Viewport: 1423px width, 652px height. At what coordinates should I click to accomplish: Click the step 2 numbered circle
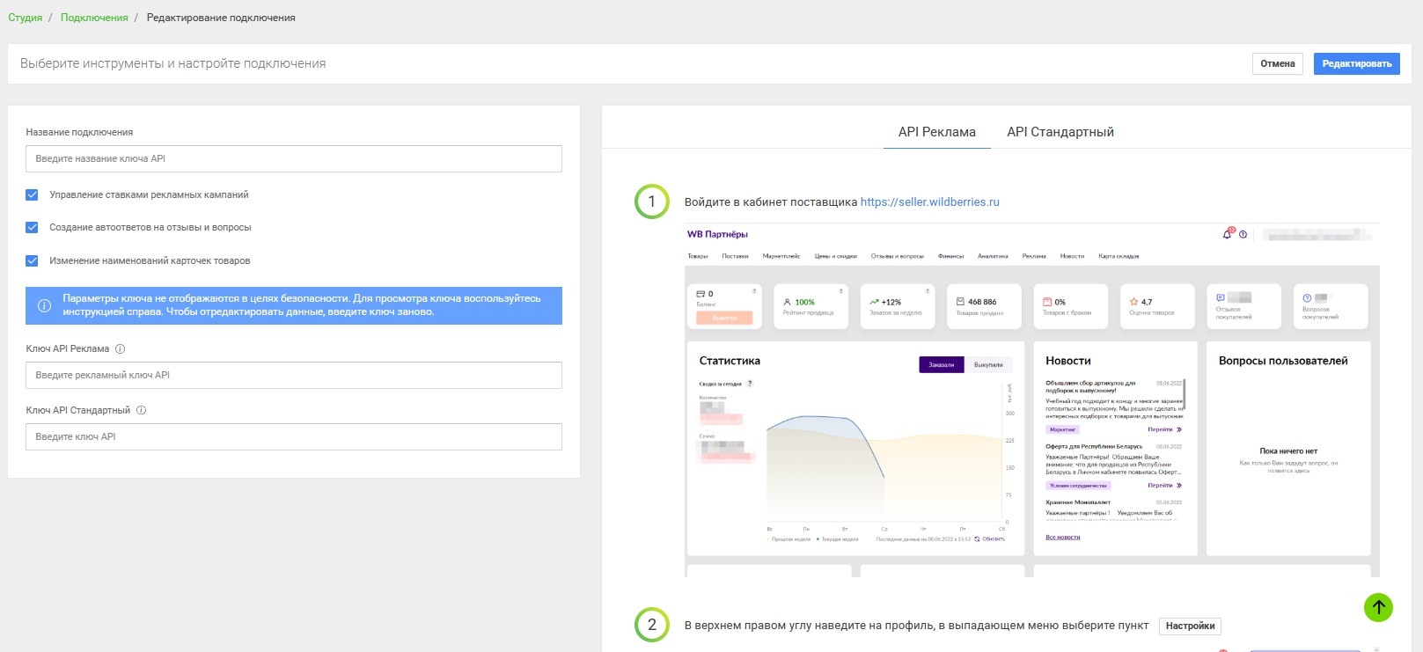[x=651, y=625]
